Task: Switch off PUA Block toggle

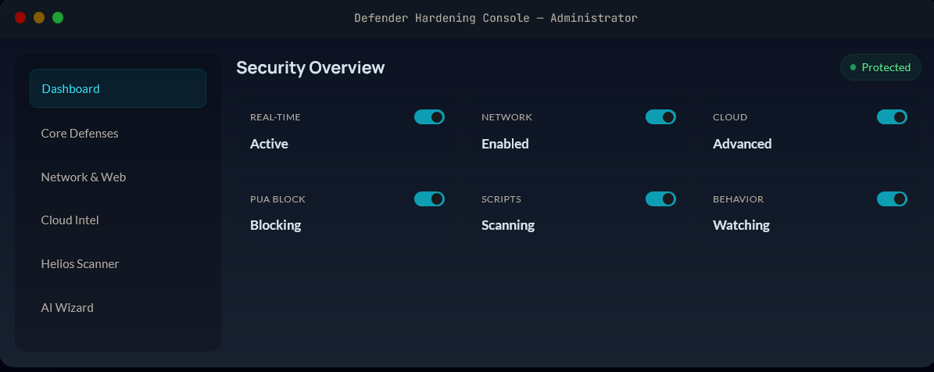Action: tap(429, 199)
